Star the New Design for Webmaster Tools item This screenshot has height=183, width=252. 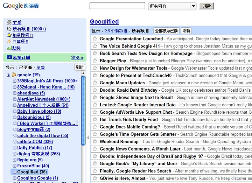click(95, 68)
